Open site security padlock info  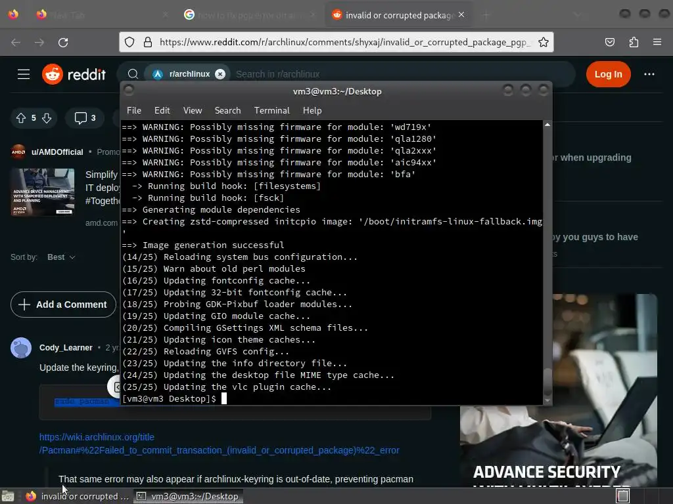click(x=148, y=42)
